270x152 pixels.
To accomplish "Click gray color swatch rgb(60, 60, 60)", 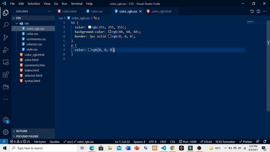I will [x=110, y=32].
